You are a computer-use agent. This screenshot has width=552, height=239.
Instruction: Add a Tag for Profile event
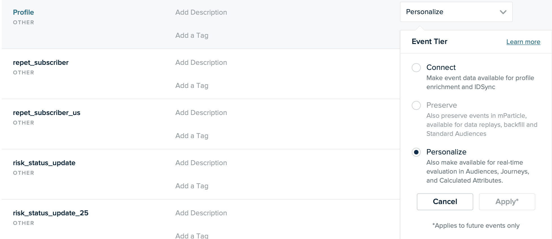(x=192, y=36)
